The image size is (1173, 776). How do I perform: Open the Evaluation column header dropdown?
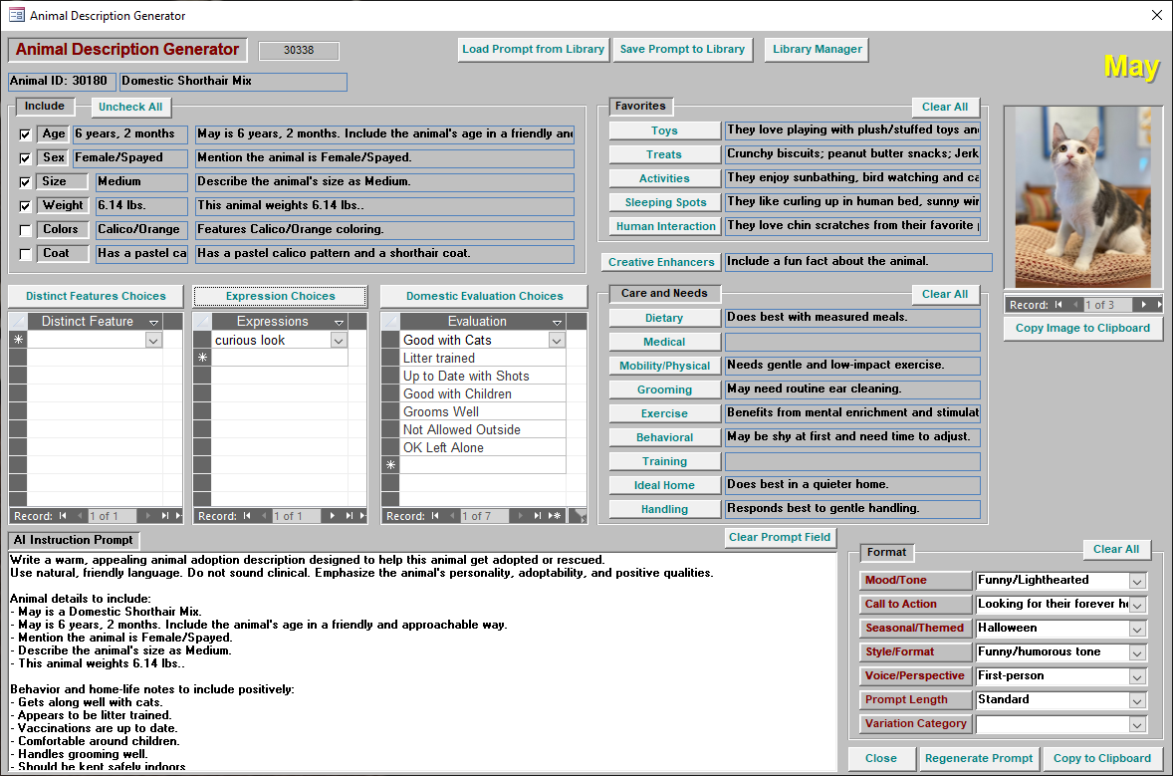click(x=557, y=322)
